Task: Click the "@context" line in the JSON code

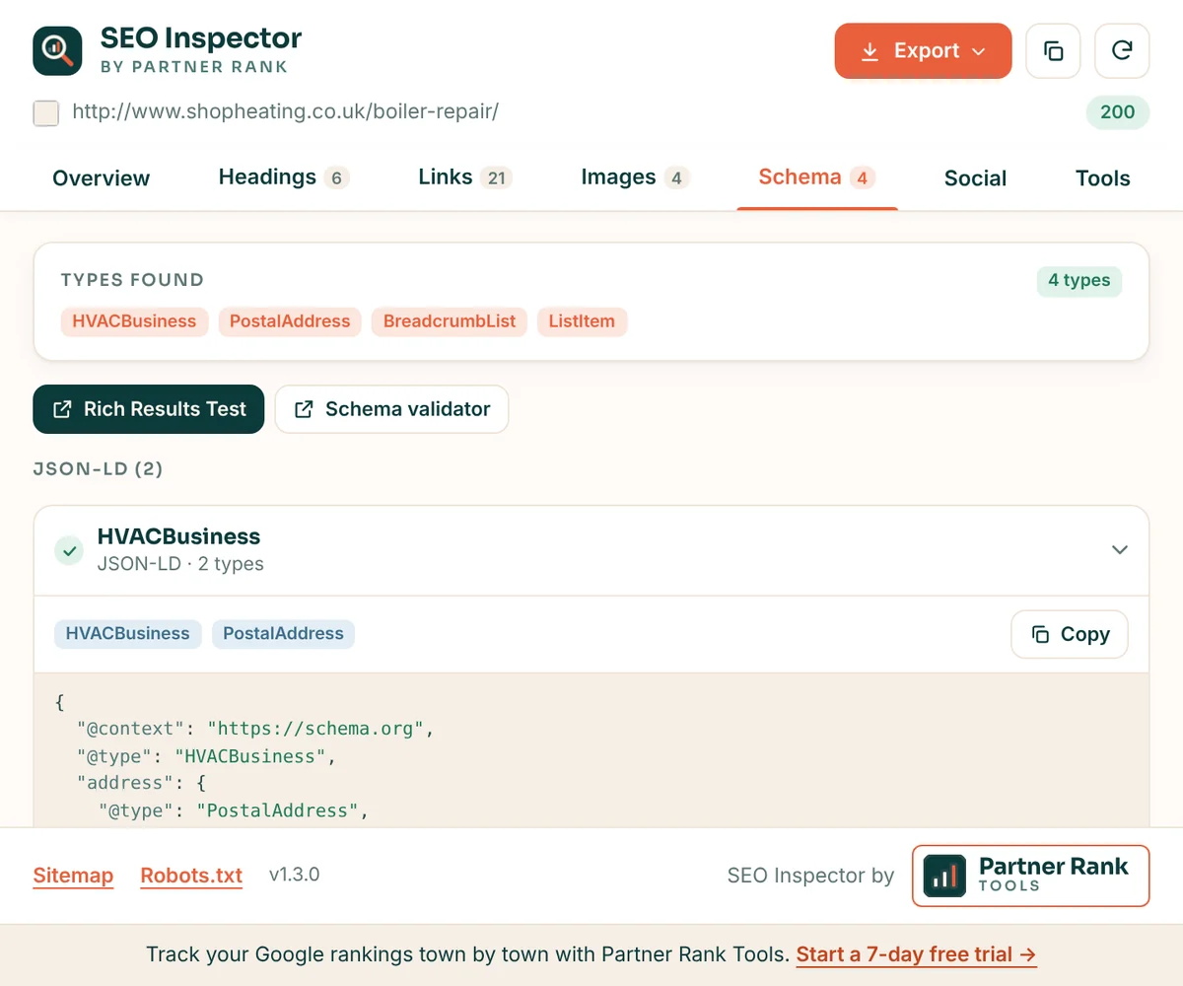Action: [x=255, y=731]
